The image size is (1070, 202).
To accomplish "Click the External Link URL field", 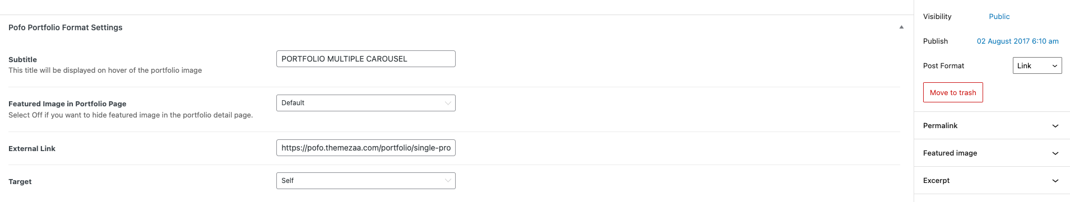I will 365,148.
